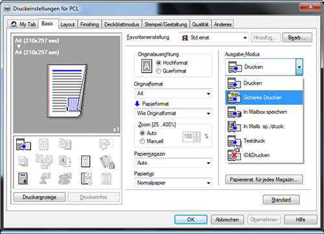Screen dimensions: 324x234
Task: Choose Drucken in the output mode list
Action: pyautogui.click(x=264, y=83)
